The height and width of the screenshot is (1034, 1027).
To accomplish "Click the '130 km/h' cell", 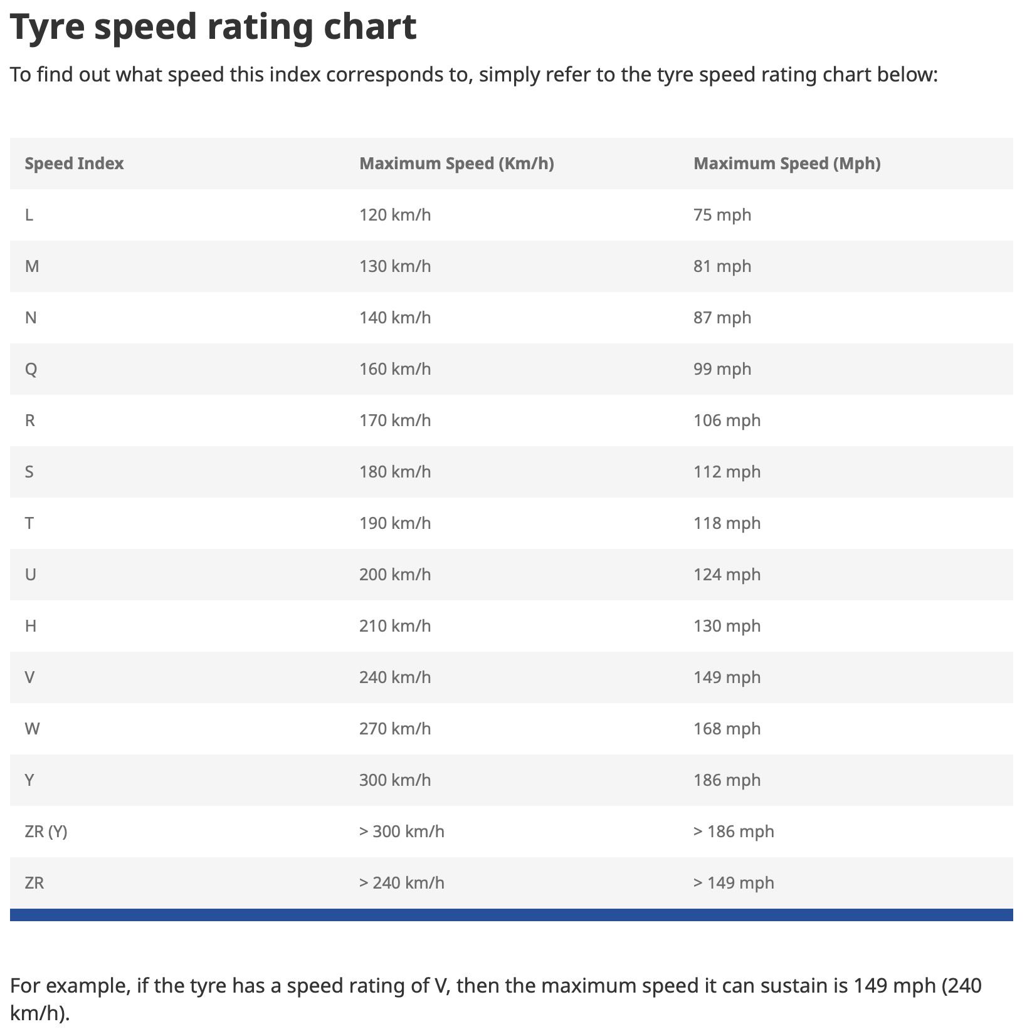I will point(395,266).
